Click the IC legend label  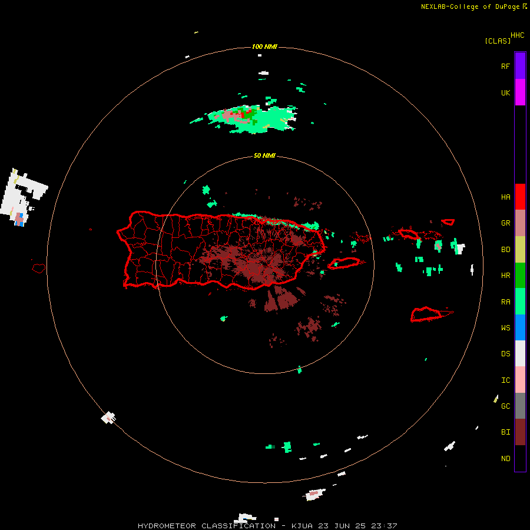[505, 380]
